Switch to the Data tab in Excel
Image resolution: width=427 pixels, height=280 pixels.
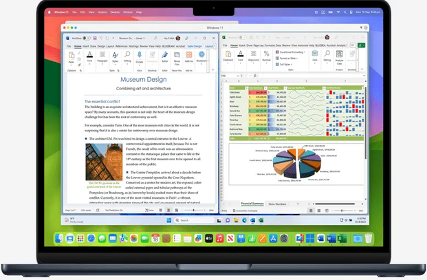278,45
